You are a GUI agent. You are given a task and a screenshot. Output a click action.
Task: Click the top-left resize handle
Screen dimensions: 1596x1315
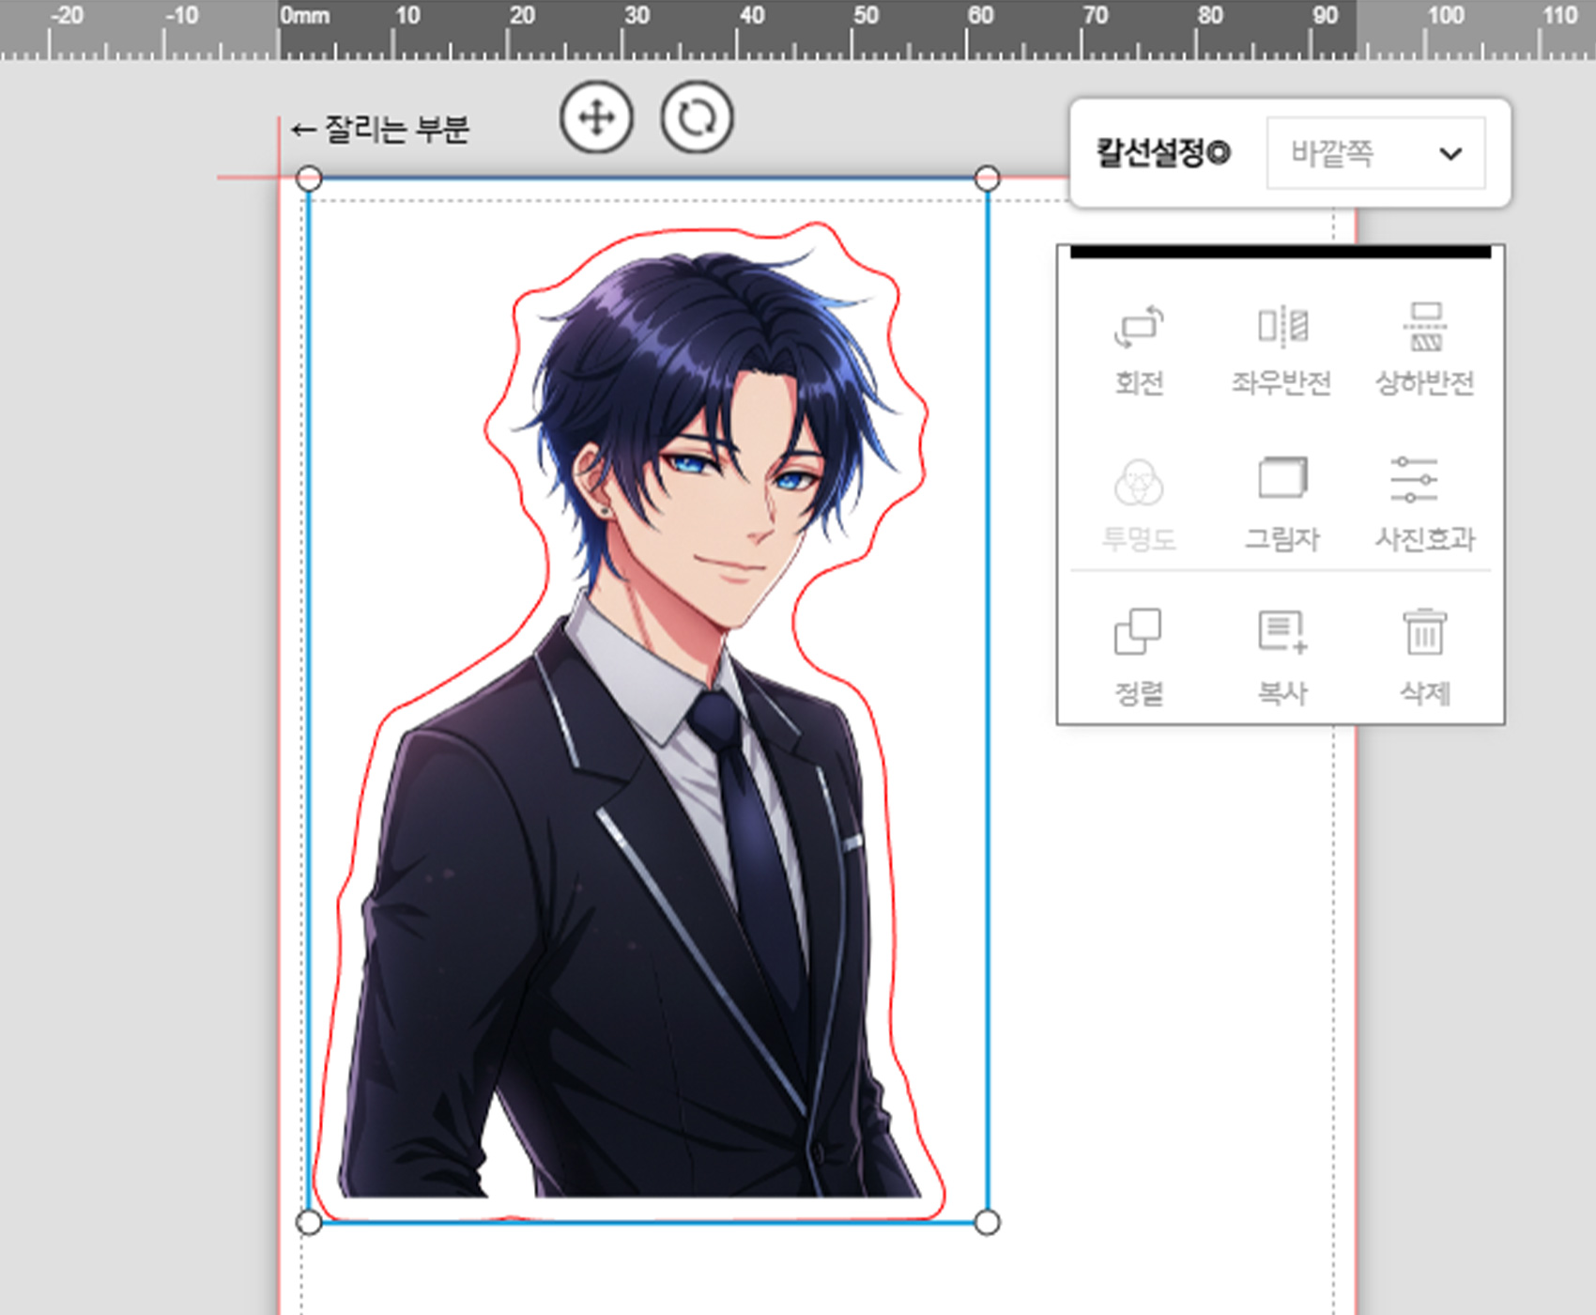309,178
